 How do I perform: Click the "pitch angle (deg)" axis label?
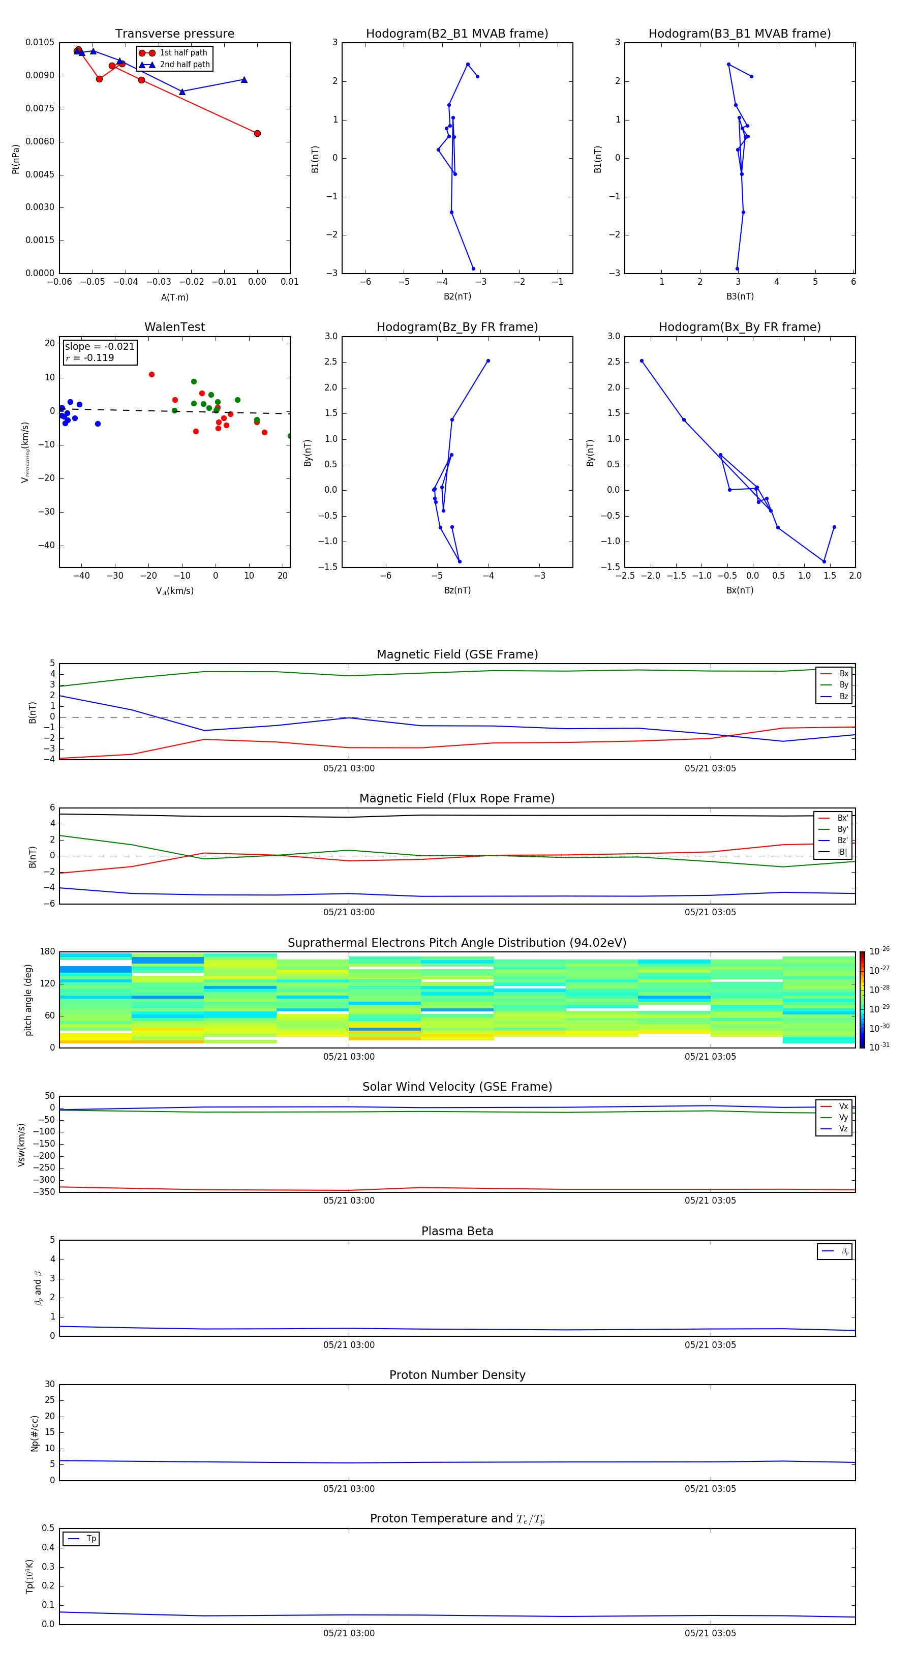(28, 1000)
